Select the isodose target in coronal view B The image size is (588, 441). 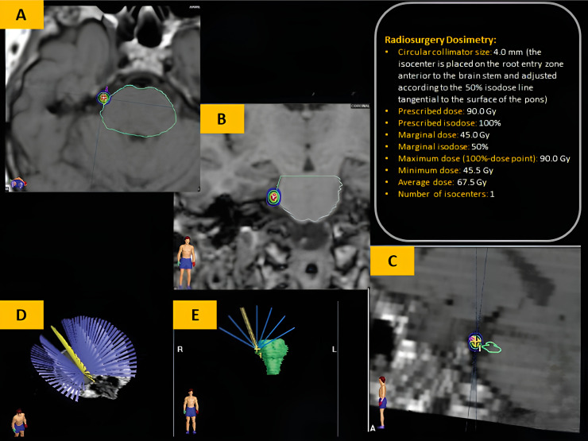tap(274, 196)
